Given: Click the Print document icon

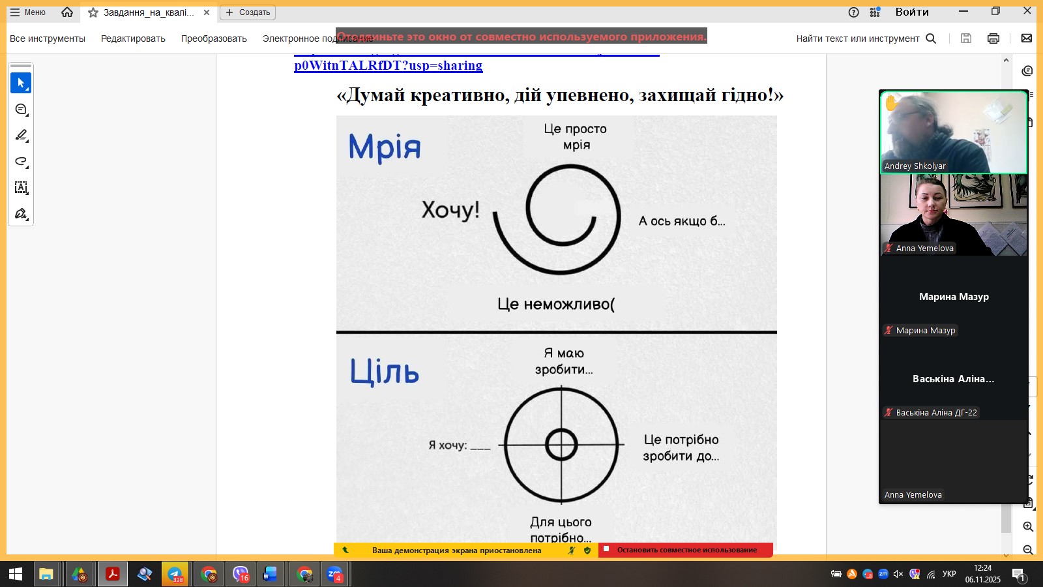Looking at the screenshot, I should coord(993,38).
